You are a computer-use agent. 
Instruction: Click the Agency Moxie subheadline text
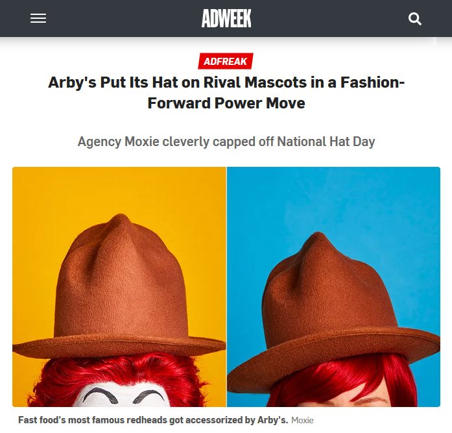pyautogui.click(x=226, y=142)
